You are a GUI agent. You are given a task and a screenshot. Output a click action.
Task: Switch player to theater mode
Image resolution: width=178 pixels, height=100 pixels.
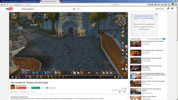click(122, 77)
